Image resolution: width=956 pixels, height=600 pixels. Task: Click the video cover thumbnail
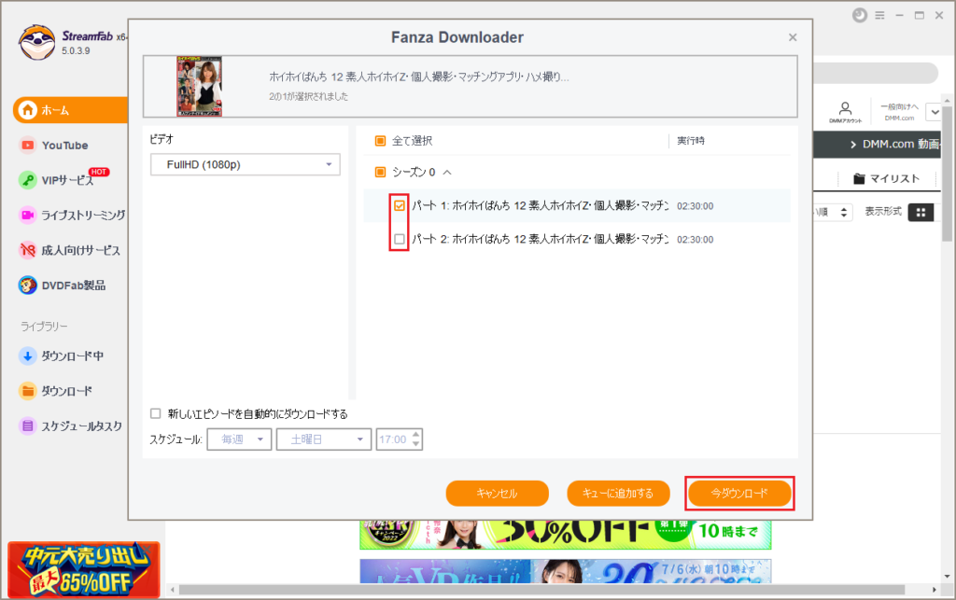click(200, 87)
